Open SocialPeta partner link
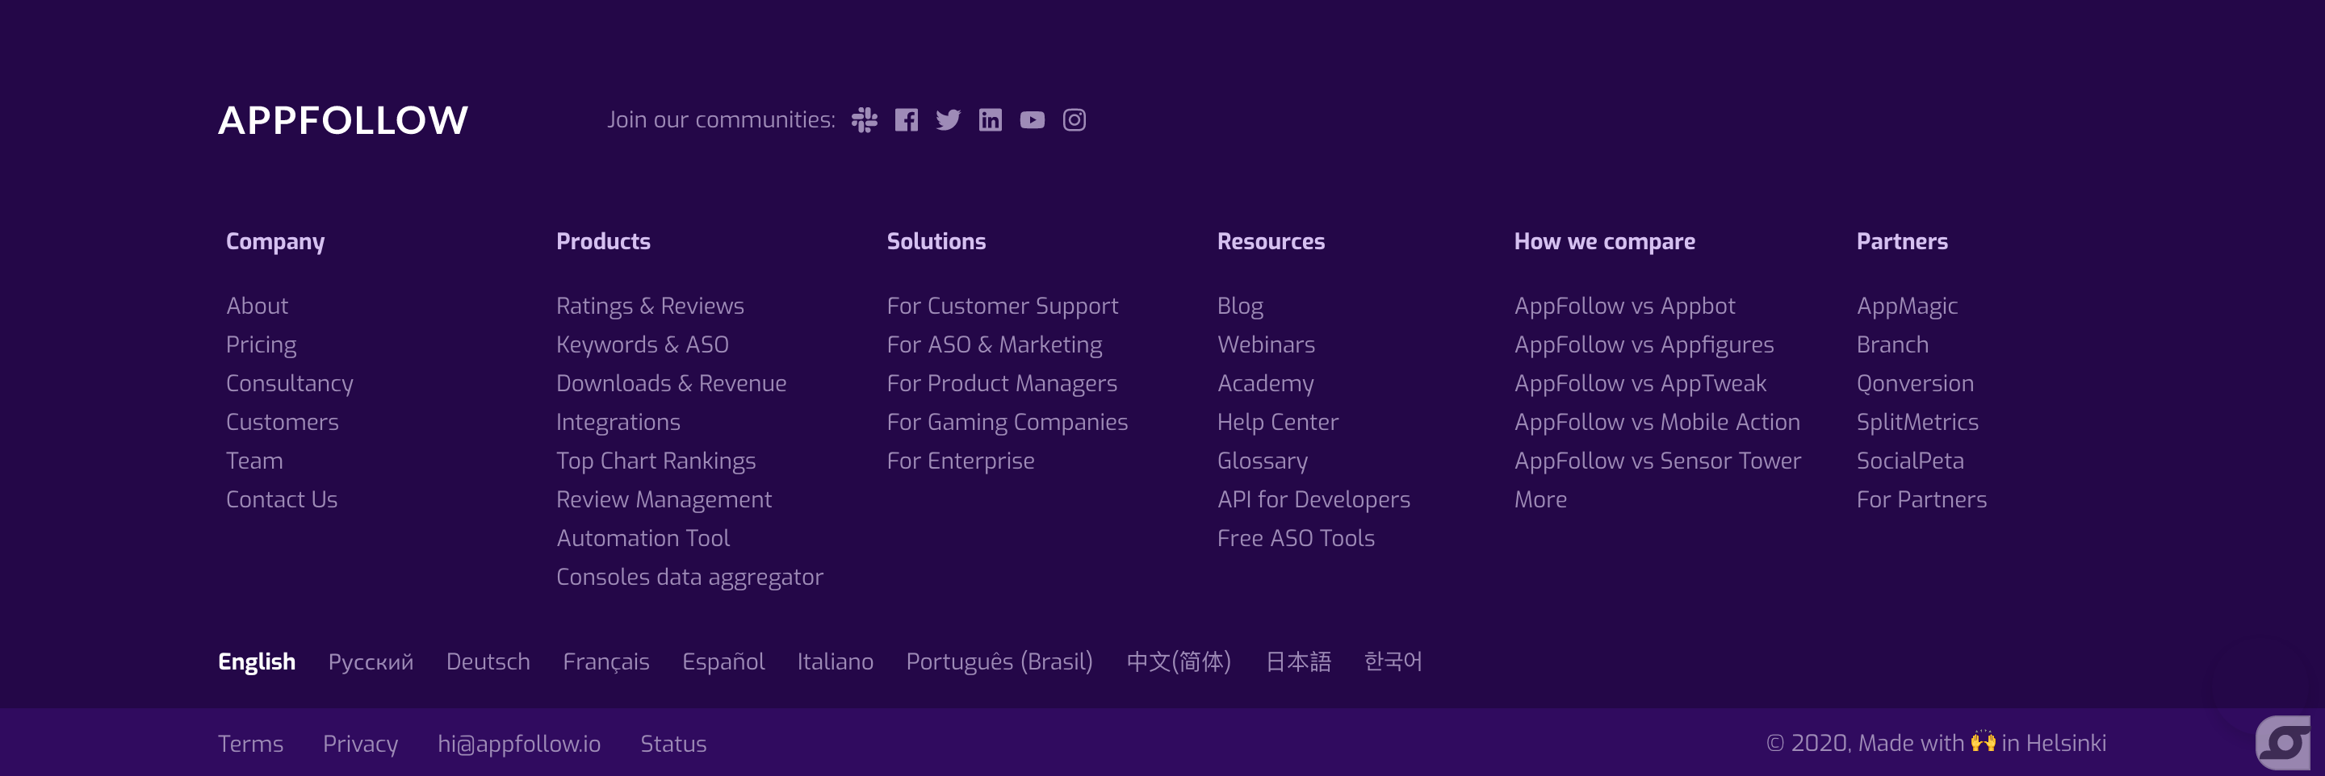2325x776 pixels. click(1911, 461)
